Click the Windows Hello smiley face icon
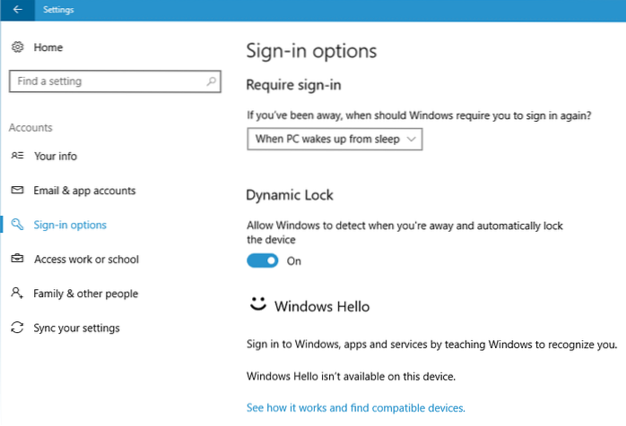 click(257, 306)
